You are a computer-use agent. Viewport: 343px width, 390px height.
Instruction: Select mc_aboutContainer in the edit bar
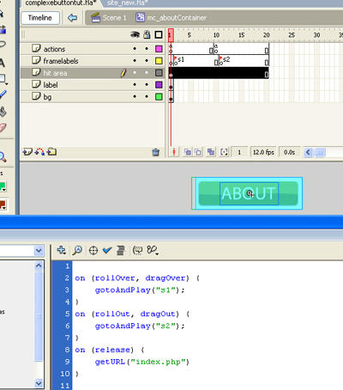click(171, 18)
